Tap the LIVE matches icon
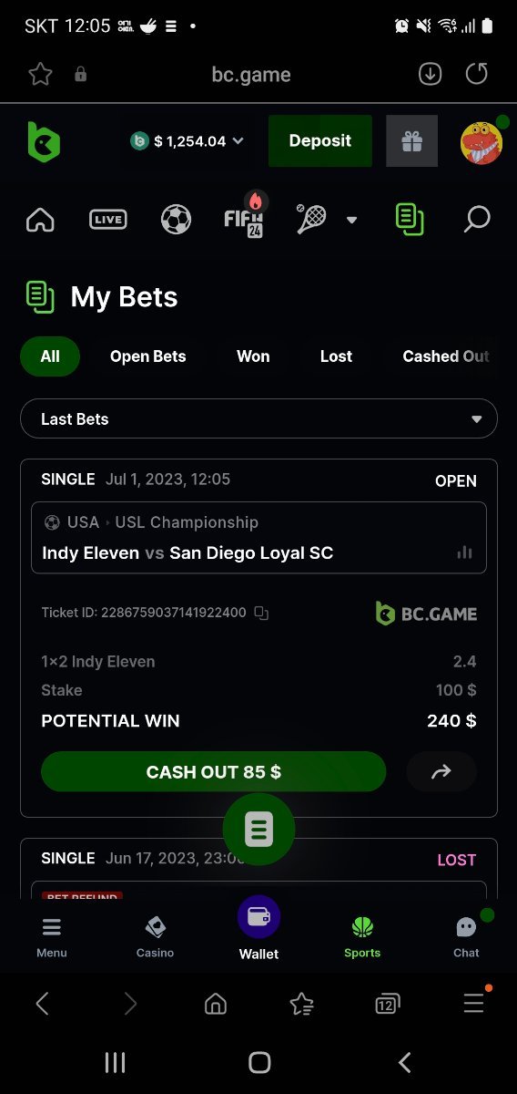Viewport: 517px width, 1094px height. click(108, 219)
